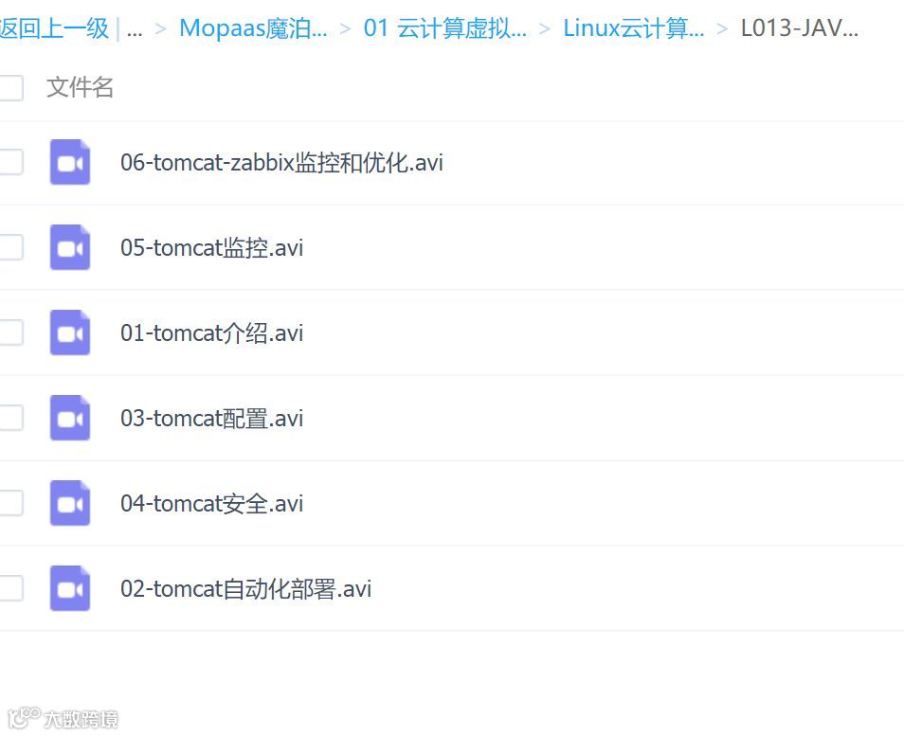Select checkbox of 05-tomcat监控.avi
This screenshot has width=904, height=736.
11,247
